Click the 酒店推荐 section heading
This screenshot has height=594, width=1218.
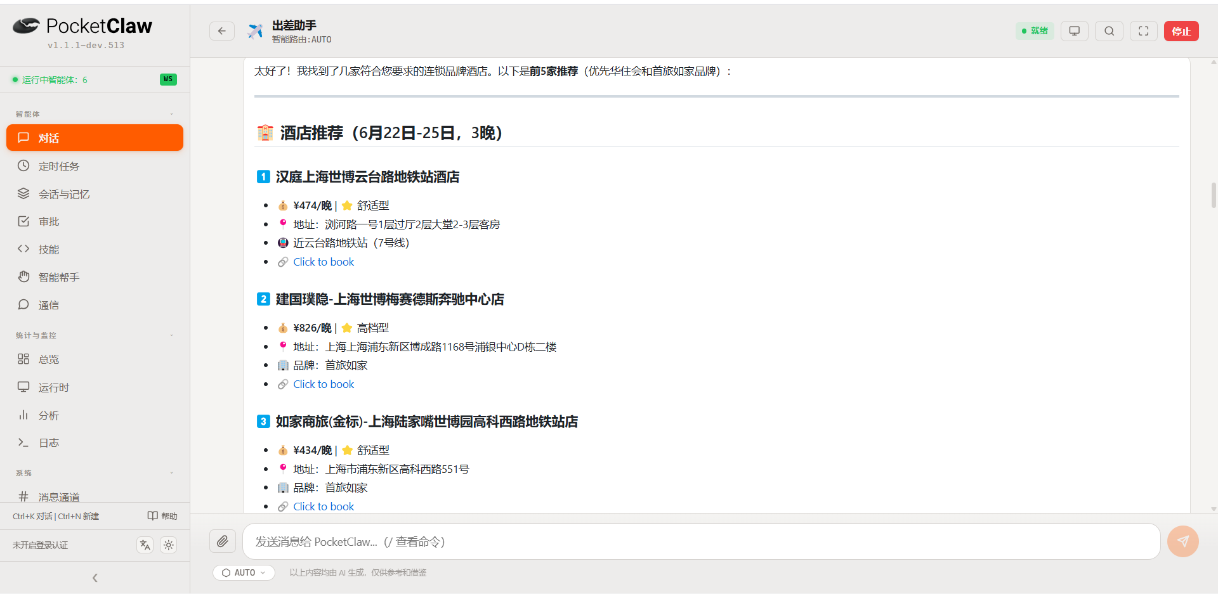[x=391, y=133]
